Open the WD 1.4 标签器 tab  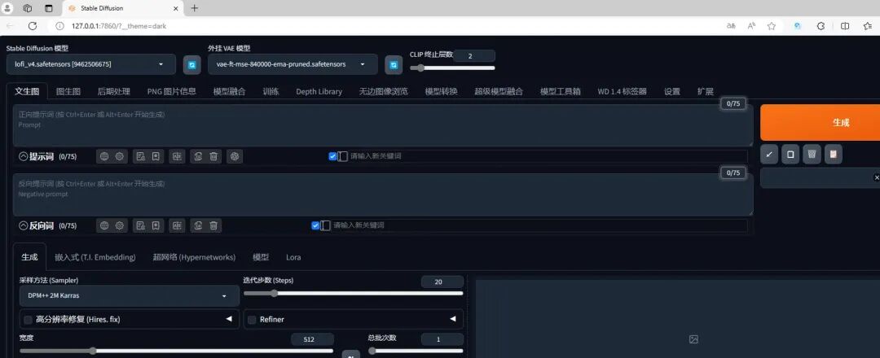pyautogui.click(x=622, y=91)
